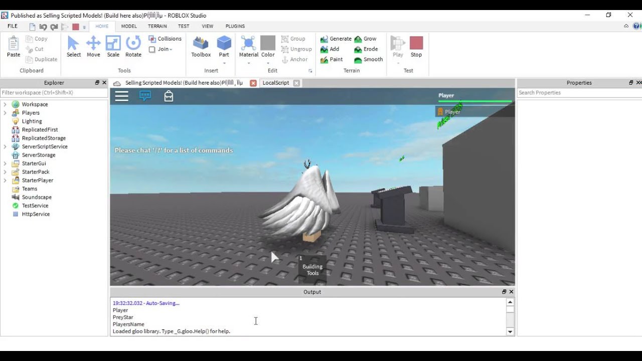Activate the Scale tool
Screen dimensions: 642x361
[x=113, y=47]
